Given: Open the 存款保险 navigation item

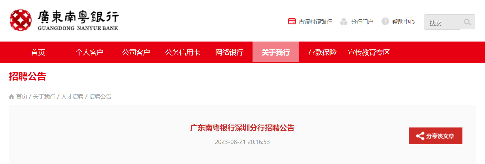Looking at the screenshot, I should [x=322, y=52].
